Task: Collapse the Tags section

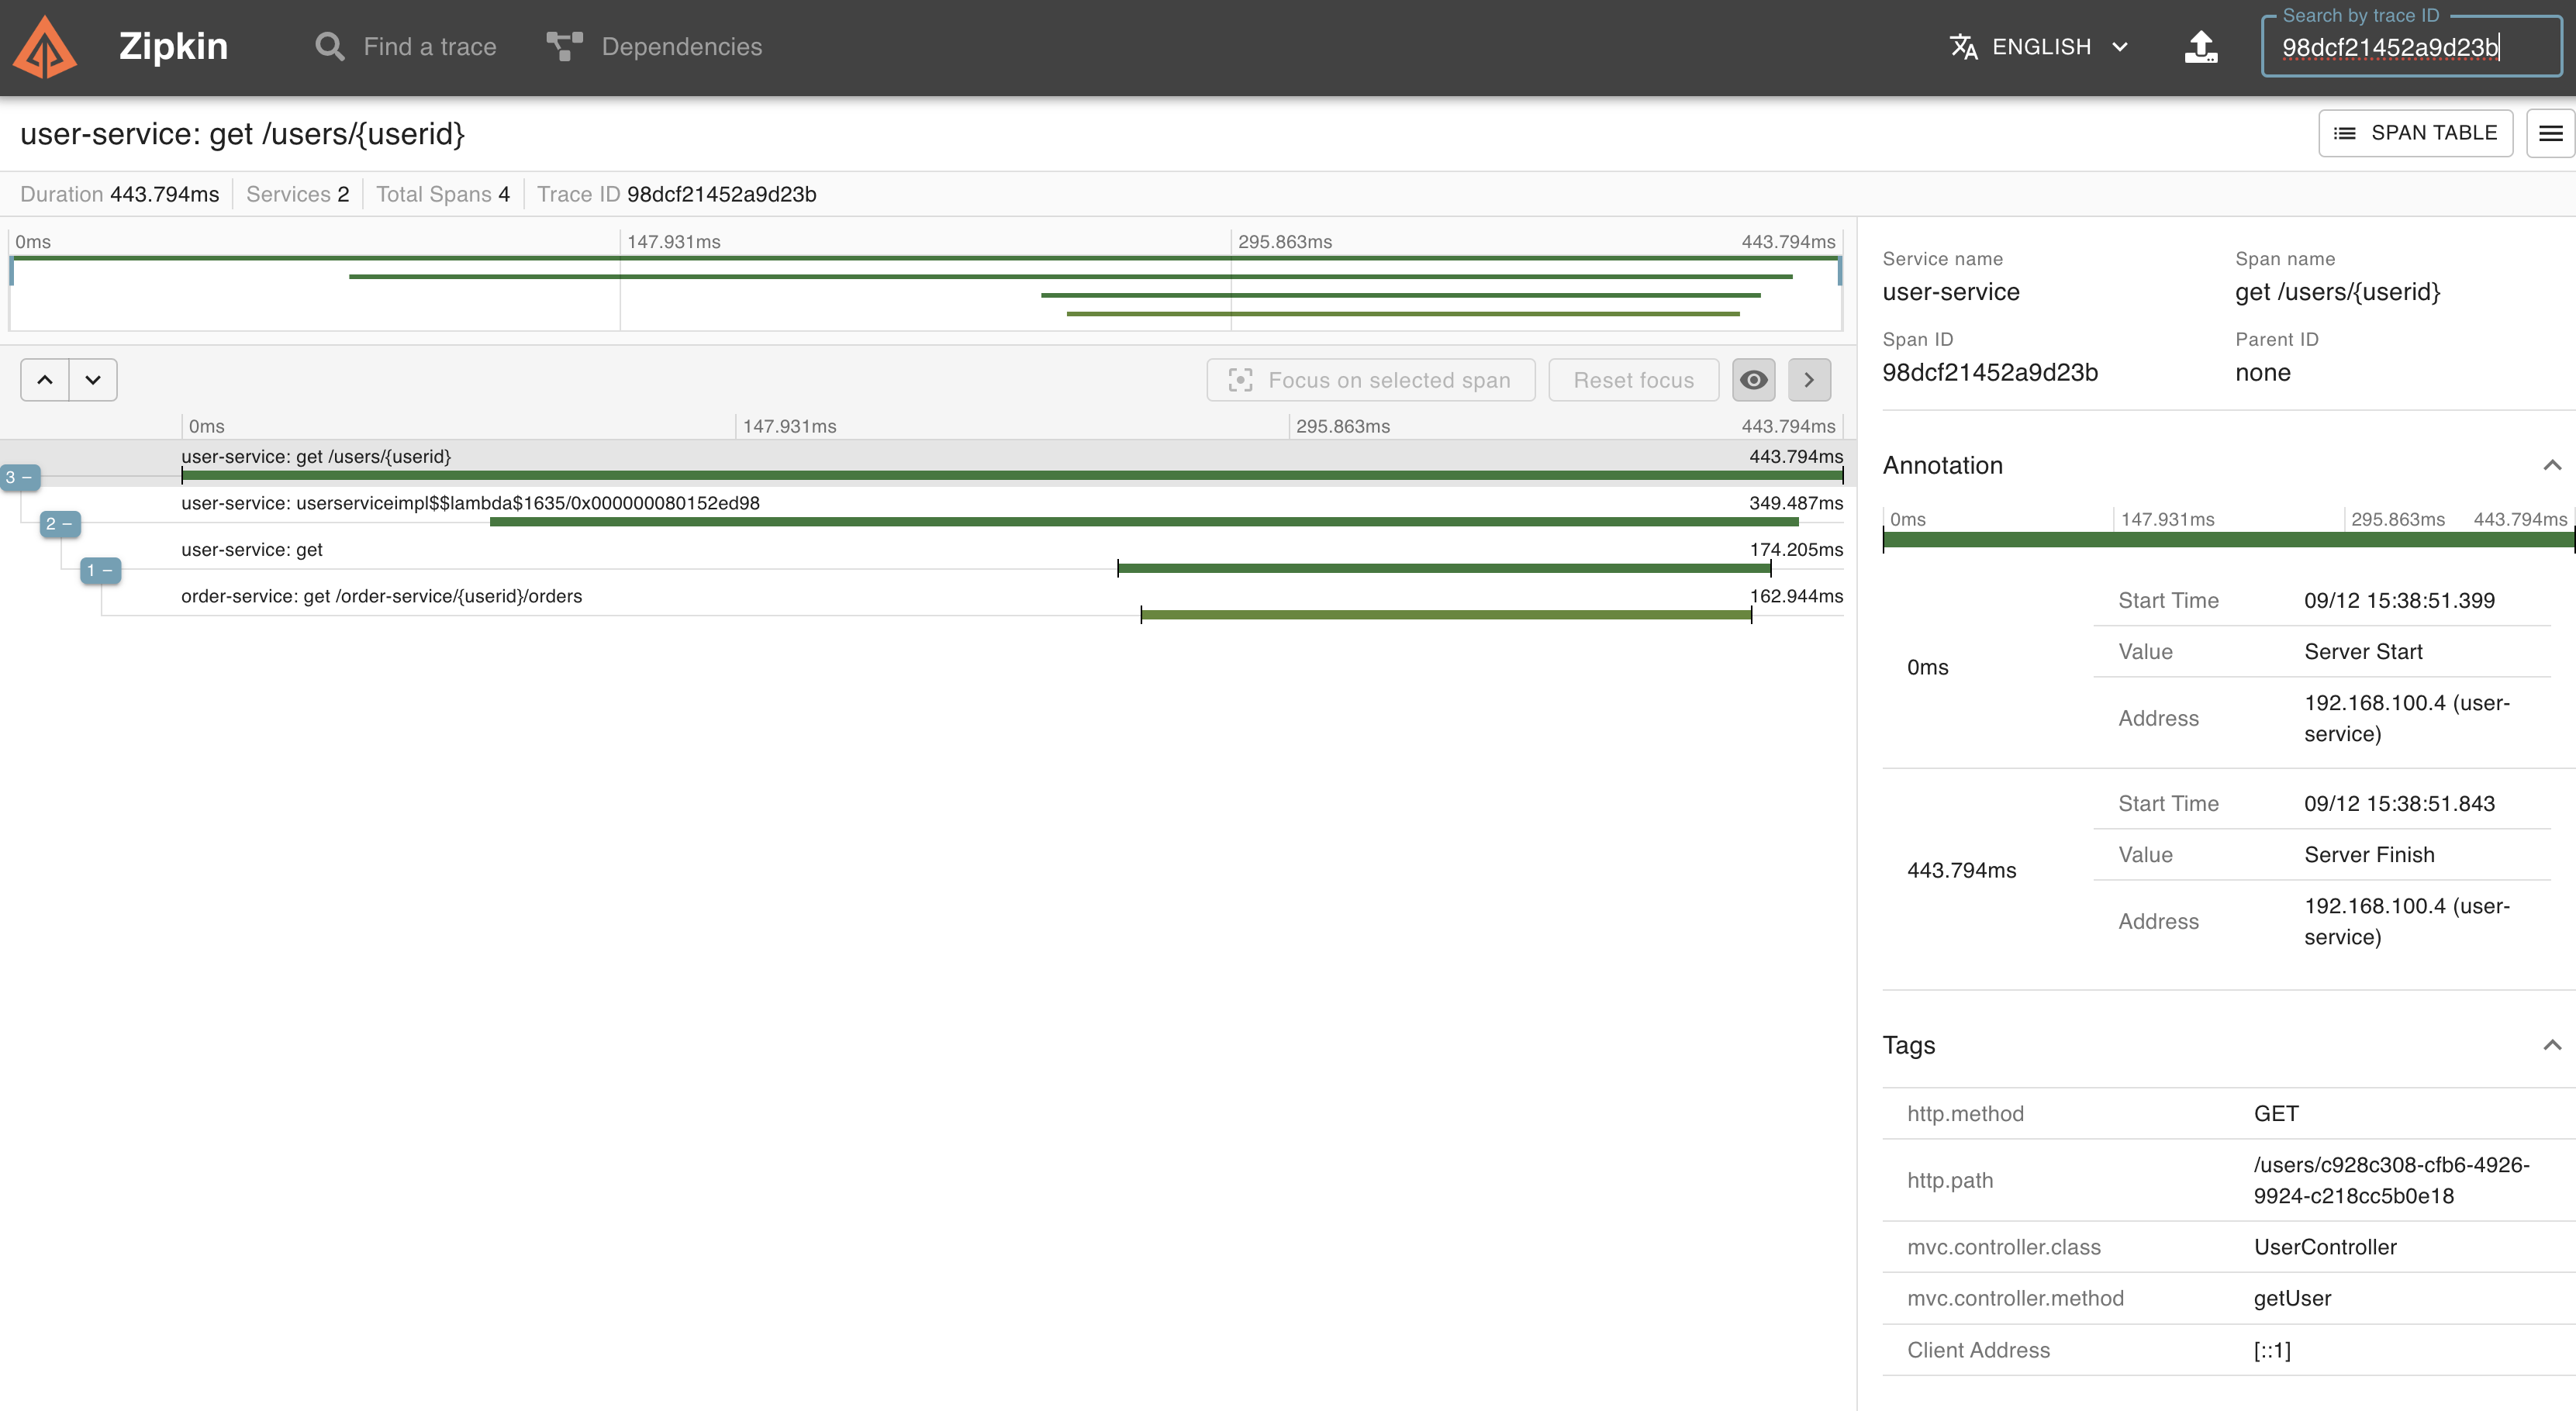Action: click(x=2551, y=1045)
